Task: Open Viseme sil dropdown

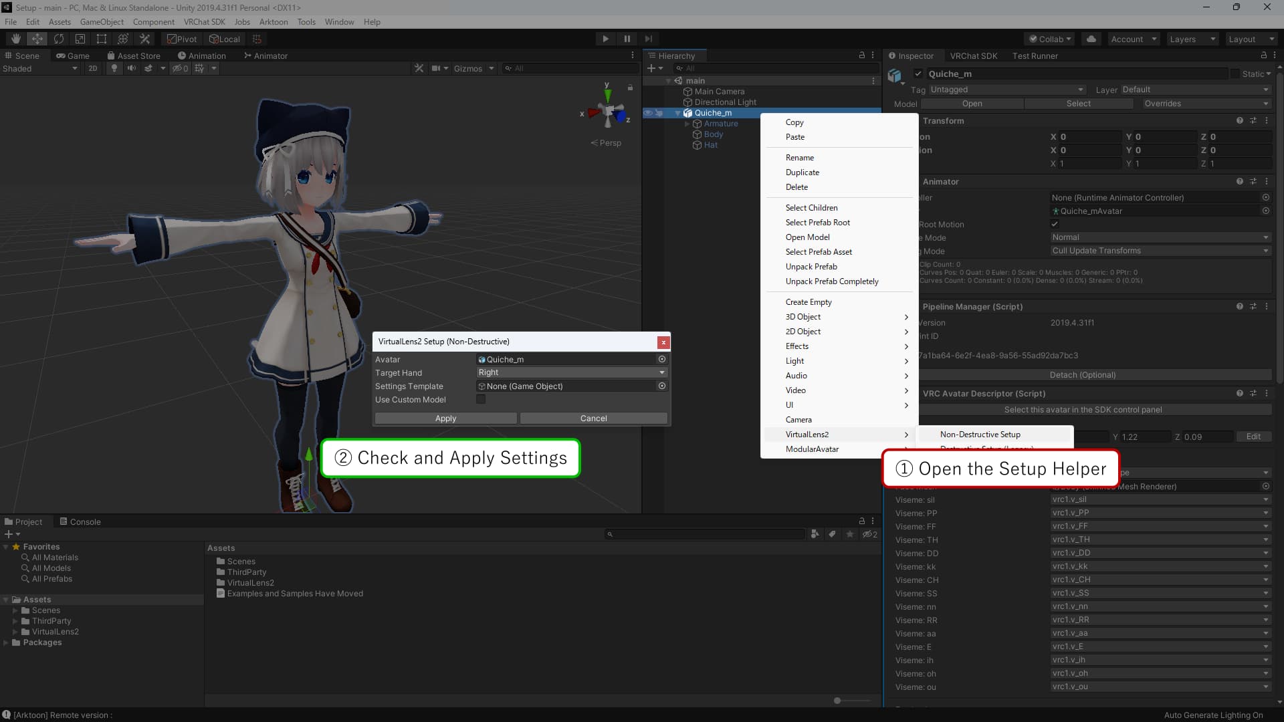Action: click(1160, 499)
